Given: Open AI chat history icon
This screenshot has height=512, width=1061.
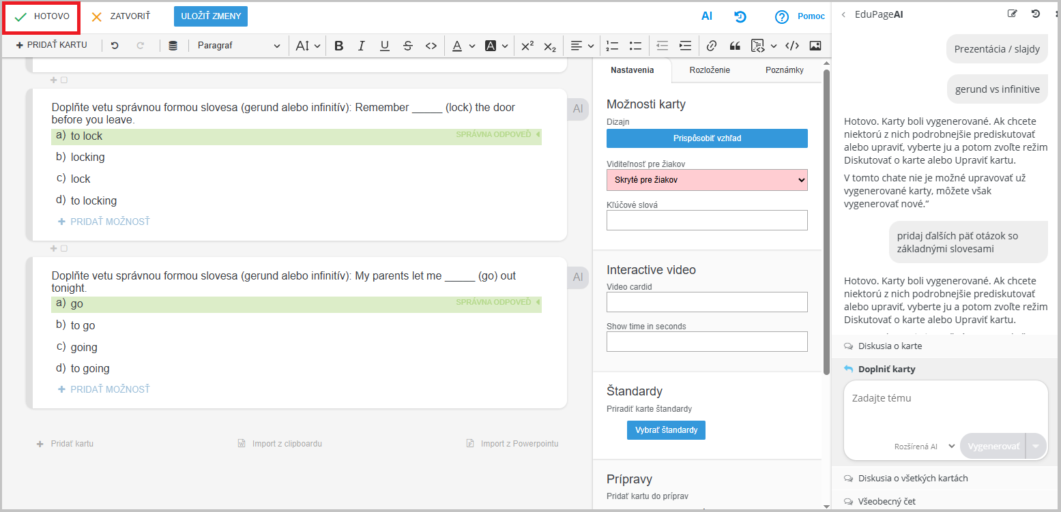Looking at the screenshot, I should [1036, 14].
